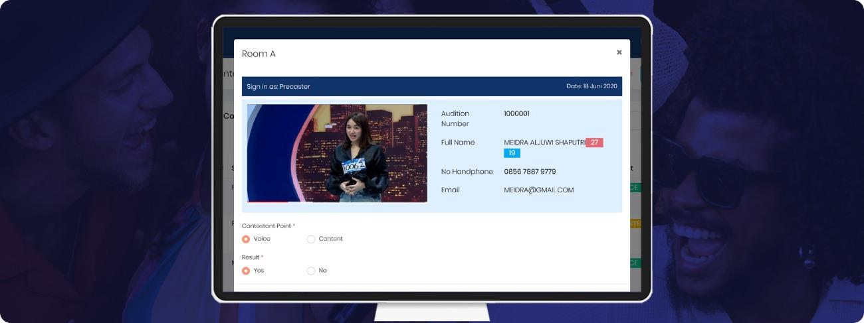This screenshot has height=323, width=864.
Task: Click the Contestant Point field label
Action: [x=267, y=226]
